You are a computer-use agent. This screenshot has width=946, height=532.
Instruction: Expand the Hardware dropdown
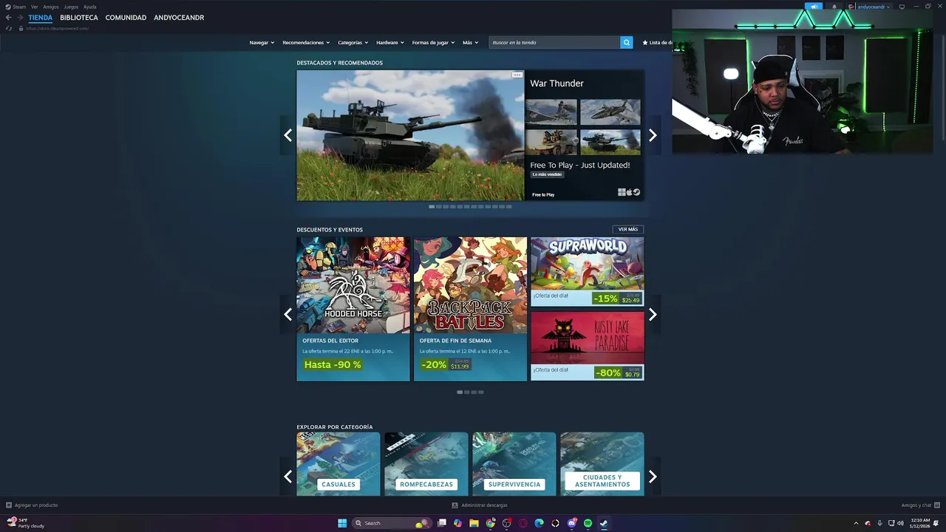pos(390,42)
